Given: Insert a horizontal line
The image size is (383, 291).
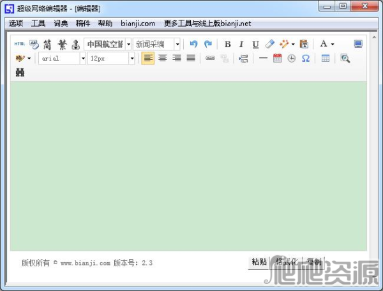Looking at the screenshot, I should (x=263, y=58).
